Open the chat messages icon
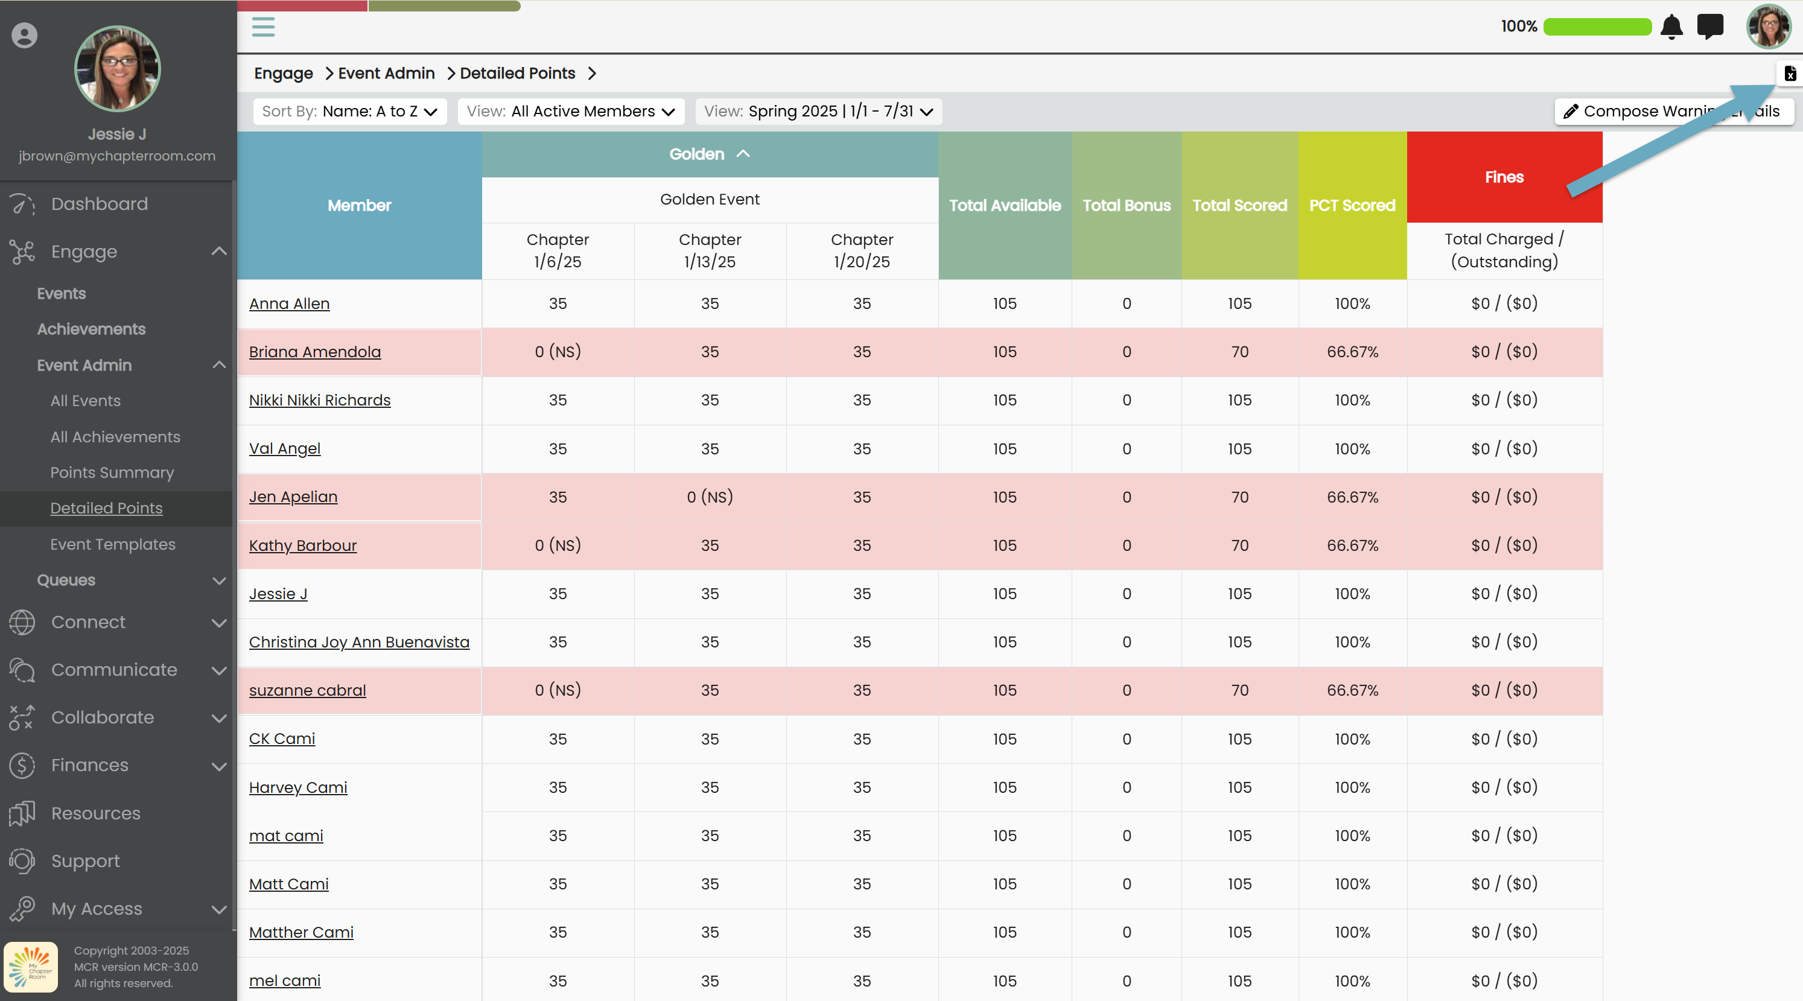The image size is (1803, 1001). pos(1710,27)
